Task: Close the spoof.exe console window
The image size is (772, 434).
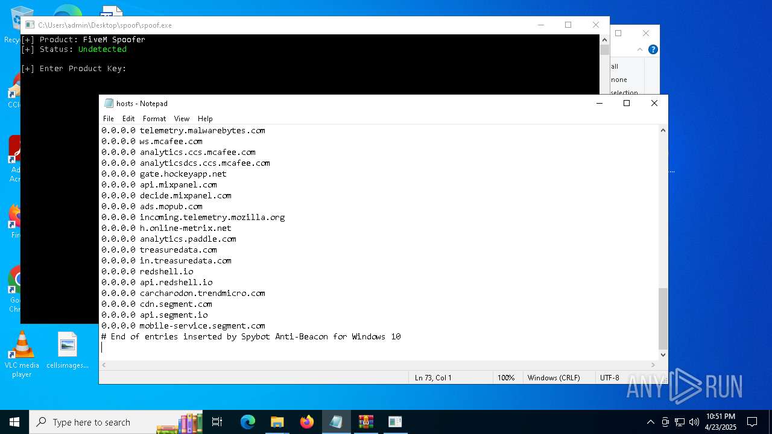Action: coord(596,25)
